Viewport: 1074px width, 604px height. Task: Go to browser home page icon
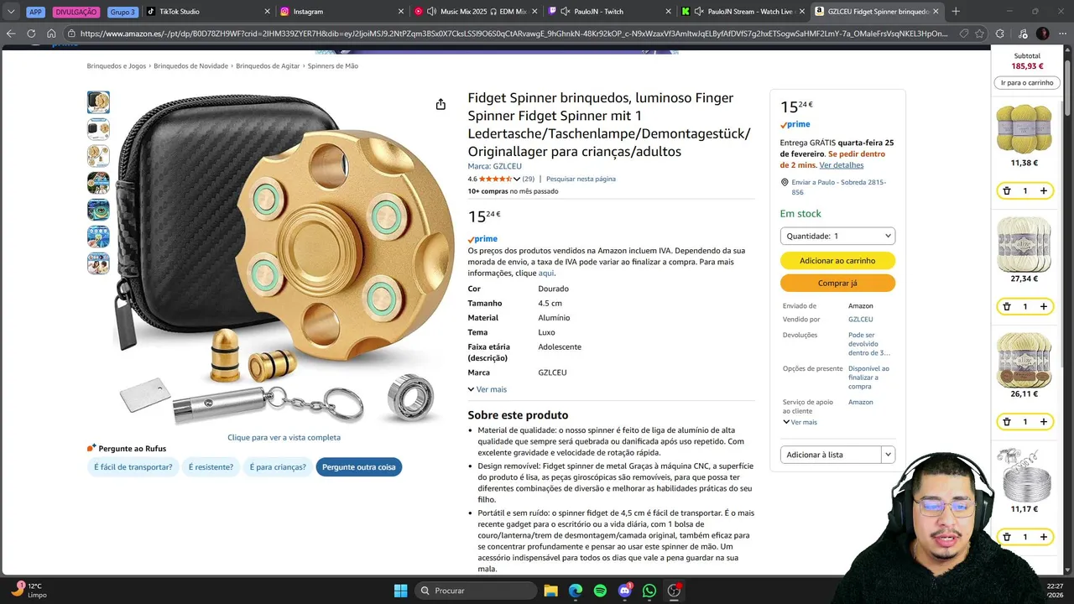[x=51, y=34]
